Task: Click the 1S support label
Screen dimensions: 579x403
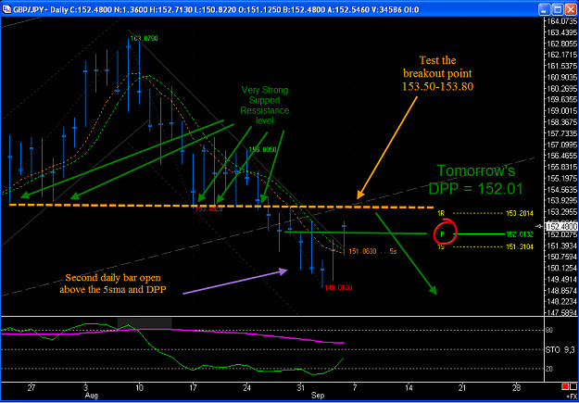Action: click(x=441, y=246)
